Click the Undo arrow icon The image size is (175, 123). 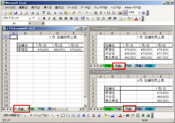tap(79, 13)
